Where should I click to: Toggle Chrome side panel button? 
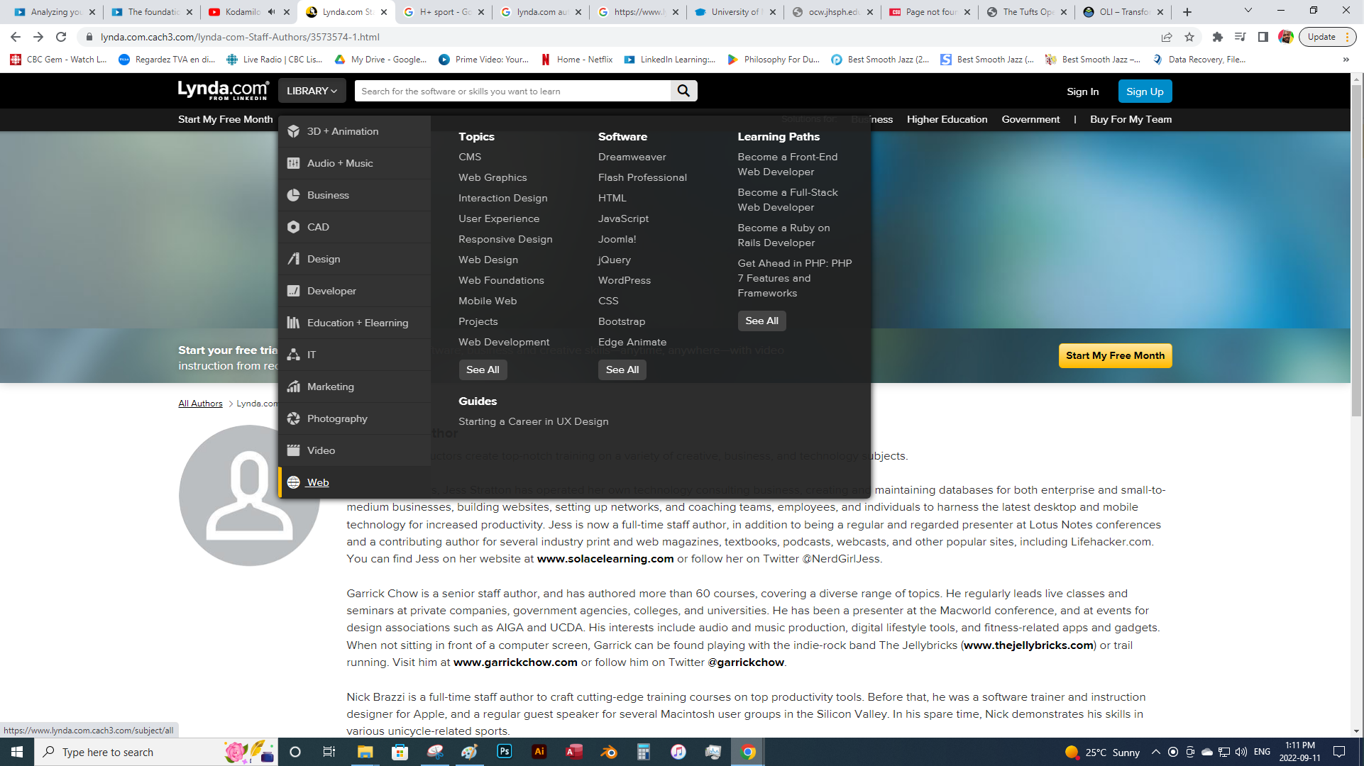[1263, 37]
